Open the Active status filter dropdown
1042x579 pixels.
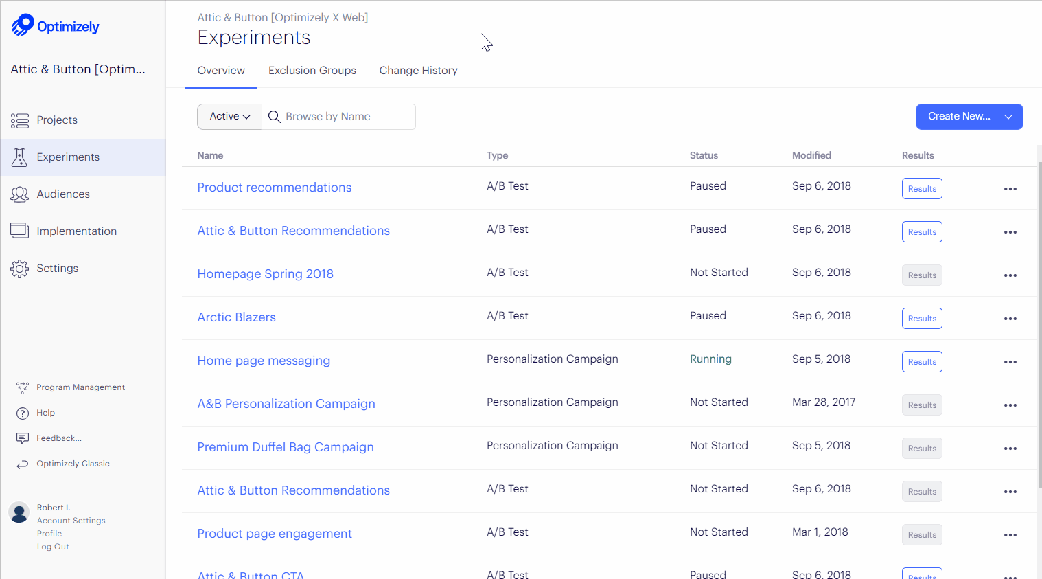coord(229,117)
